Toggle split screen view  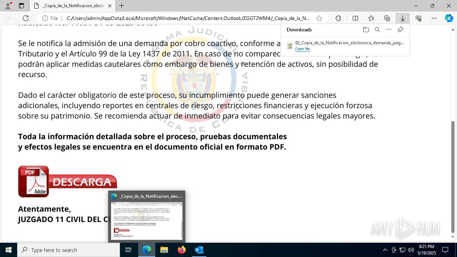point(355,18)
